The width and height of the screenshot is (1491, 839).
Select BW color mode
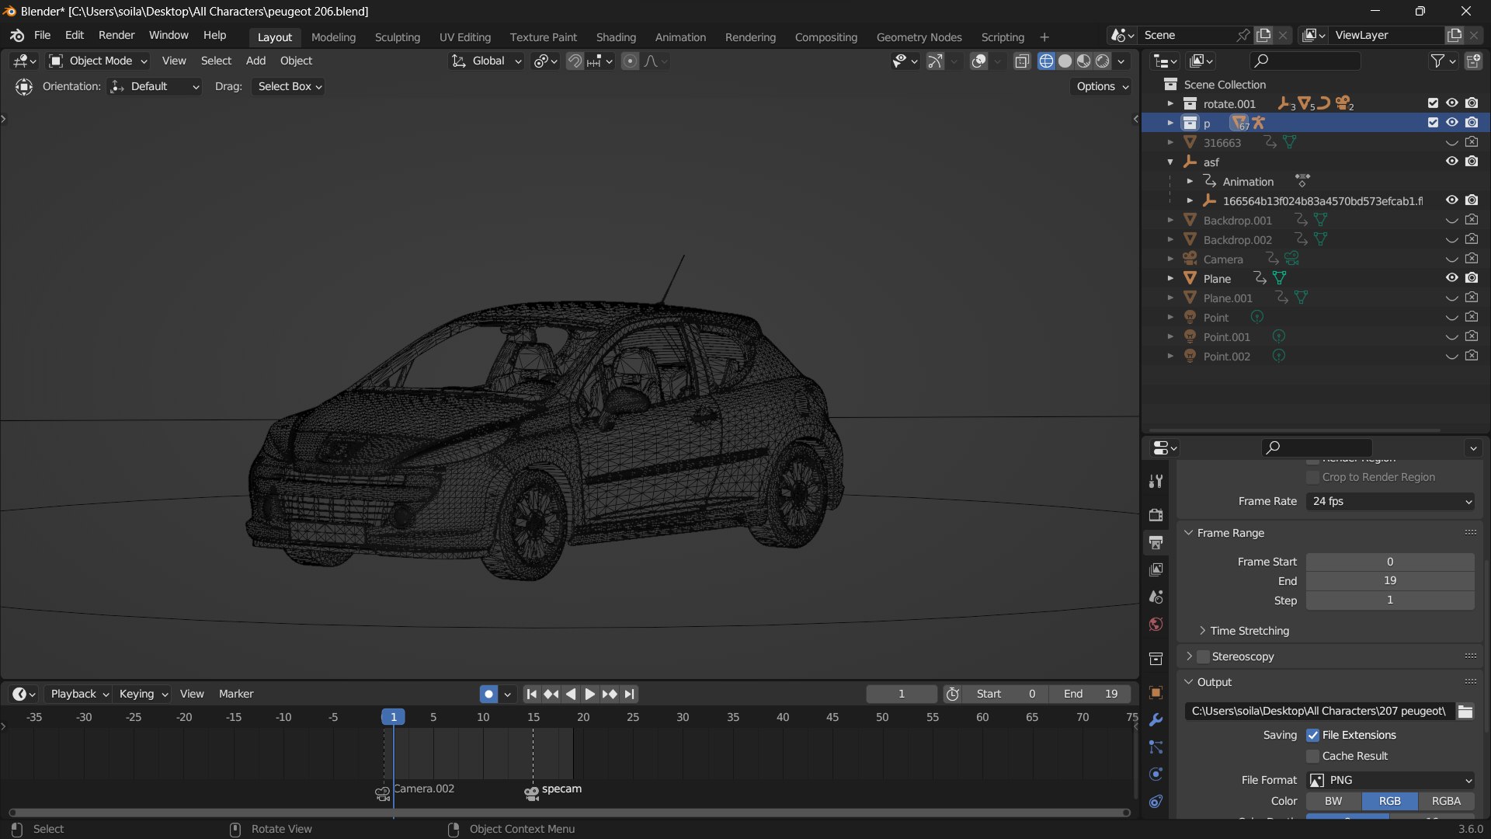point(1333,801)
